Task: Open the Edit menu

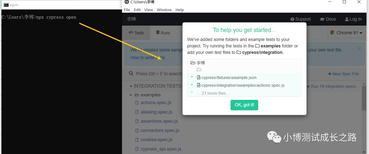Action: pyautogui.click(x=137, y=10)
